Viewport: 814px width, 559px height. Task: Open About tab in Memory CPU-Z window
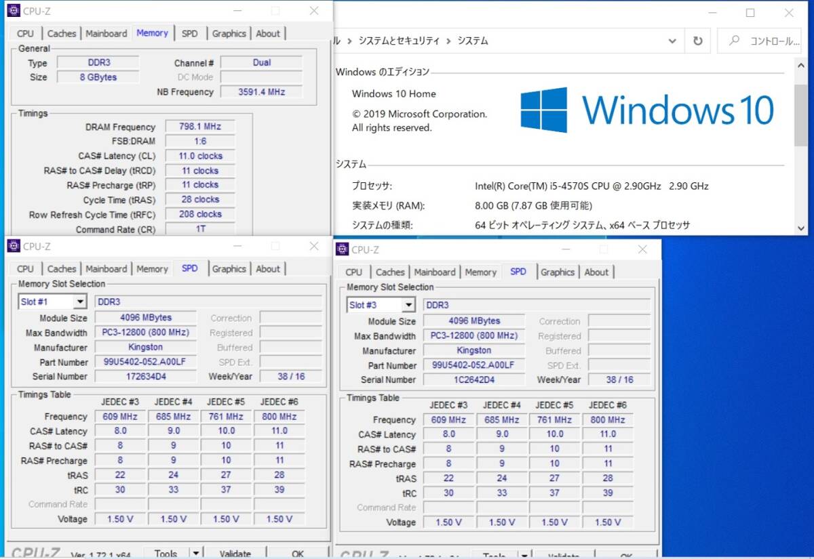(x=268, y=33)
